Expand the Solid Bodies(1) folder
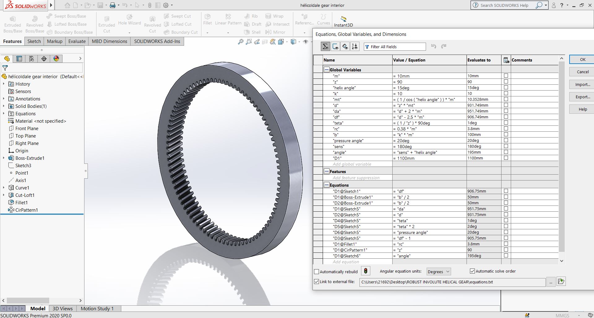 click(x=4, y=106)
